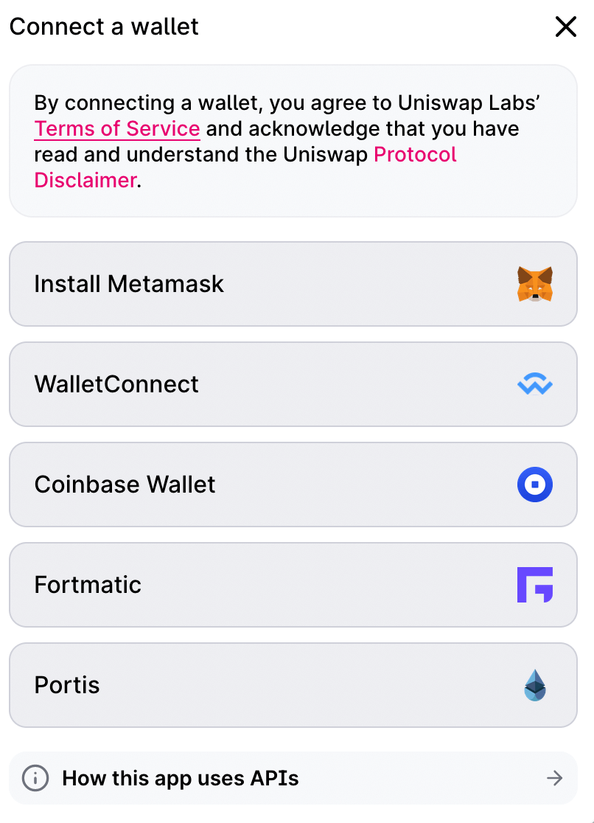Click the purple Fortmatic logo icon

point(535,585)
